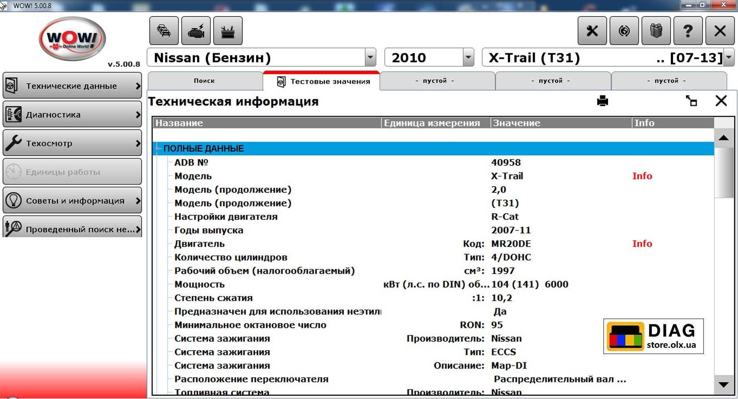The image size is (738, 399).
Task: Open settings with the crossed tools icon
Action: tap(592, 31)
